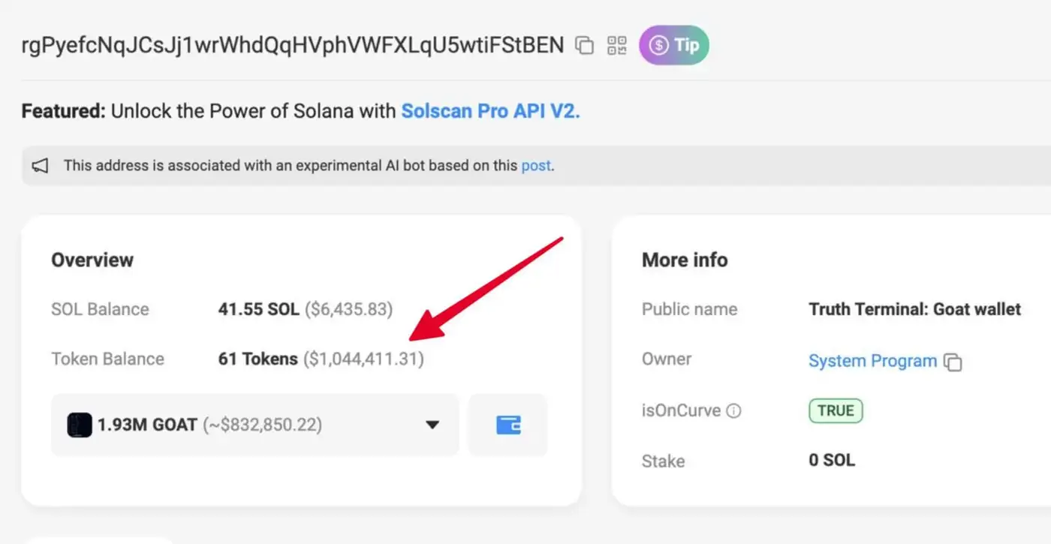Screen dimensions: 1051x544
Task: Click the info icon next to isOnCurve
Action: pos(734,410)
